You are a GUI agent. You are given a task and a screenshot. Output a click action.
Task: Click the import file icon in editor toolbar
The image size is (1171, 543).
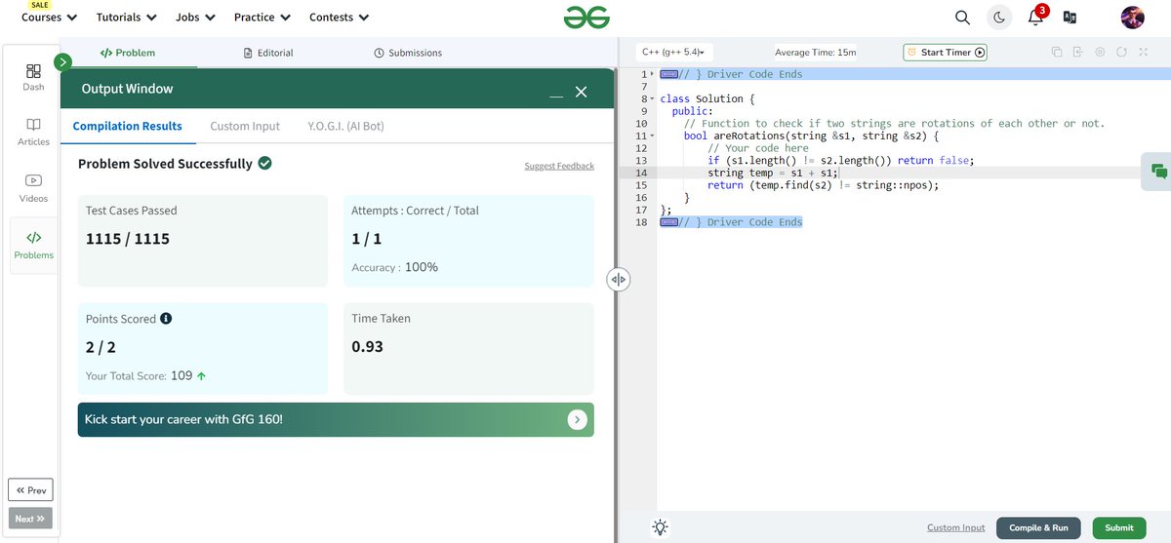tap(1077, 53)
